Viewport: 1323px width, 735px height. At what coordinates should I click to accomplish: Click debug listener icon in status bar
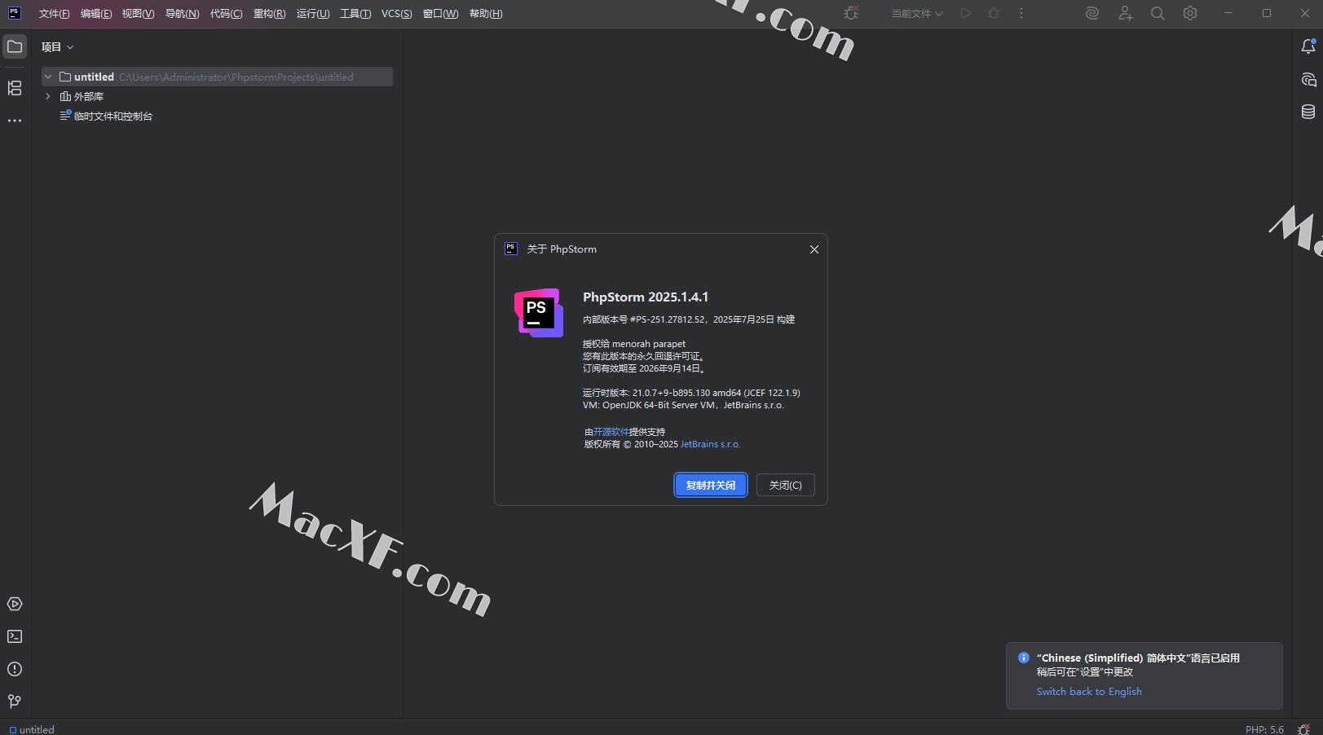point(1303,729)
